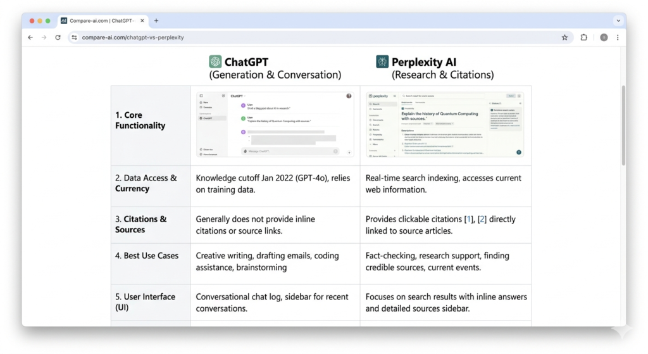This screenshot has width=648, height=354.
Task: Open site information icon in address bar
Action: point(74,37)
